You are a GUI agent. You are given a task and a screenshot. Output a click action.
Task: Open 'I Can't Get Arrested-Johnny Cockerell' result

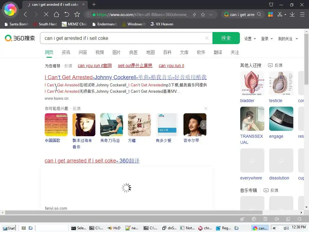pos(126,77)
